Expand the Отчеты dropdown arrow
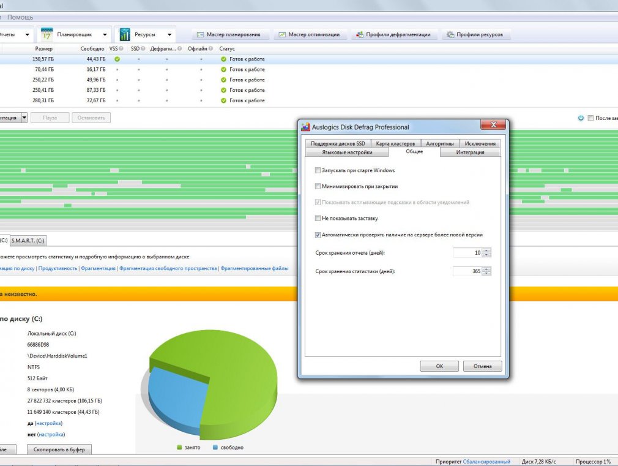Image resolution: width=618 pixels, height=466 pixels. point(27,35)
